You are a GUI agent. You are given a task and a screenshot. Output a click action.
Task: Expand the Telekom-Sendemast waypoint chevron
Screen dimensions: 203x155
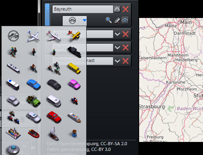tap(117, 61)
